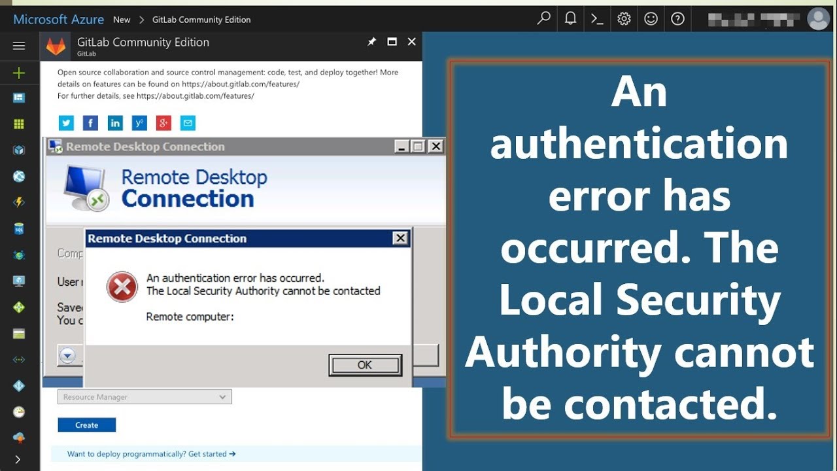The width and height of the screenshot is (837, 471).
Task: Open All resources green grid icon
Action: [x=19, y=124]
